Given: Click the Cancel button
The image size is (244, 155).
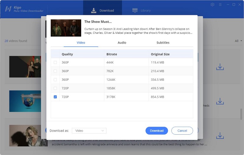Looking at the screenshot, I should click(182, 131).
